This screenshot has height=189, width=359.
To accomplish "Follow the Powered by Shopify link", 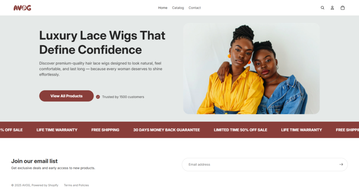I will [45, 185].
